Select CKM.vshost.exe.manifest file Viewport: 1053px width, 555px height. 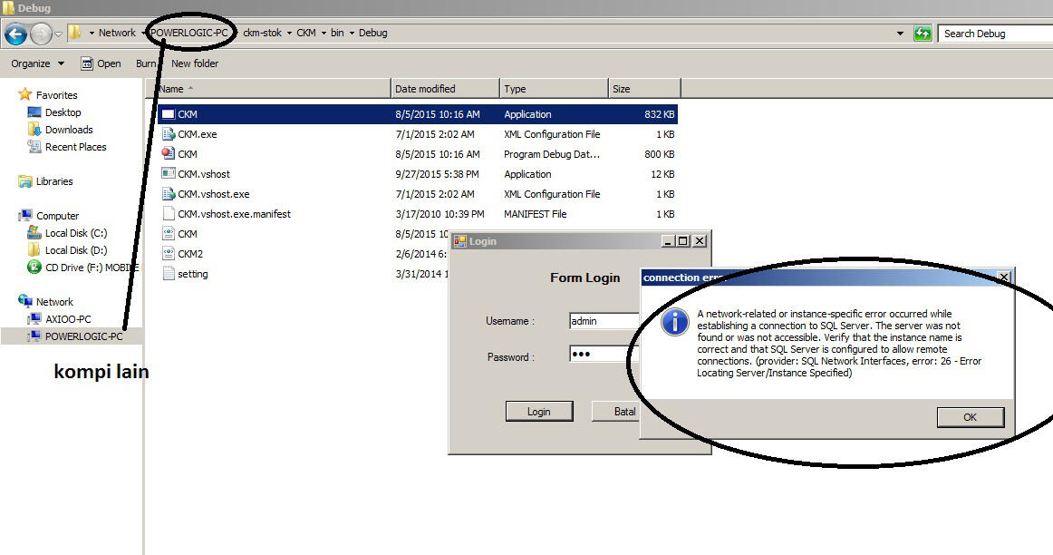(234, 214)
